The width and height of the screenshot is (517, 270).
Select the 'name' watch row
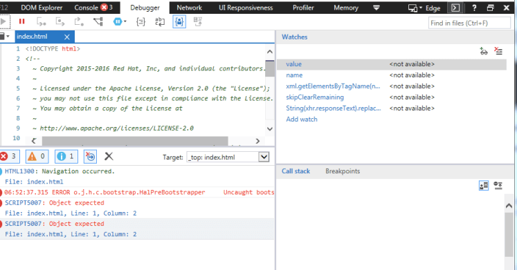click(392, 75)
